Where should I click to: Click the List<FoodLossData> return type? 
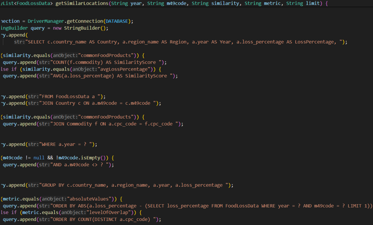(x=27, y=3)
